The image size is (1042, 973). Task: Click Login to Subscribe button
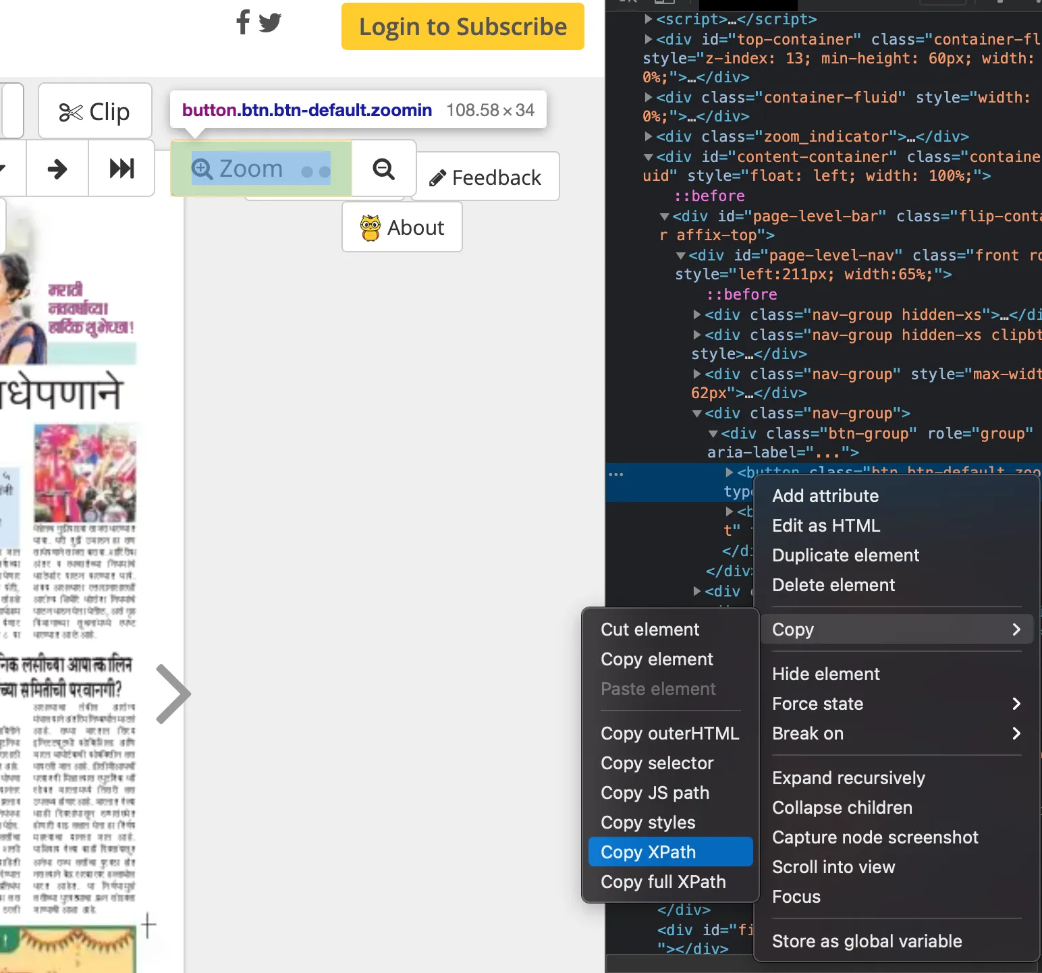pyautogui.click(x=462, y=27)
